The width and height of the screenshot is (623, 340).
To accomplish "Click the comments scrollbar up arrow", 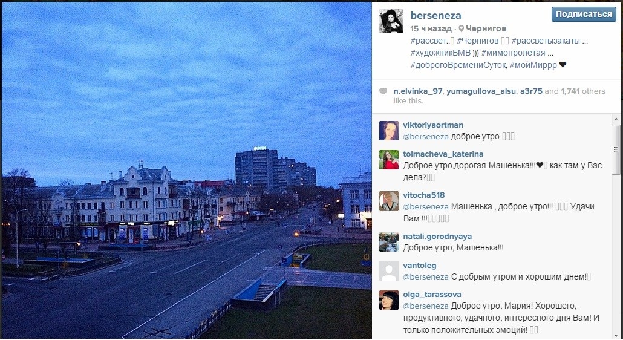I will (616, 119).
